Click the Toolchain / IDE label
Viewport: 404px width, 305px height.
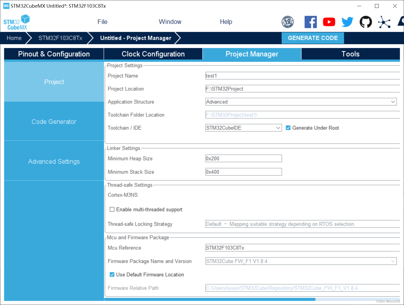(x=125, y=128)
